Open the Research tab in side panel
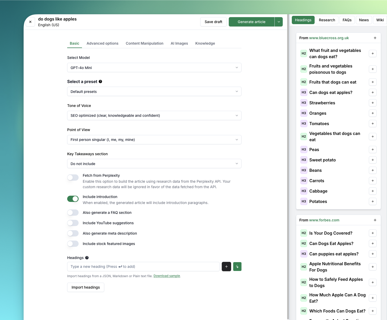The height and width of the screenshot is (320, 387). click(x=327, y=20)
